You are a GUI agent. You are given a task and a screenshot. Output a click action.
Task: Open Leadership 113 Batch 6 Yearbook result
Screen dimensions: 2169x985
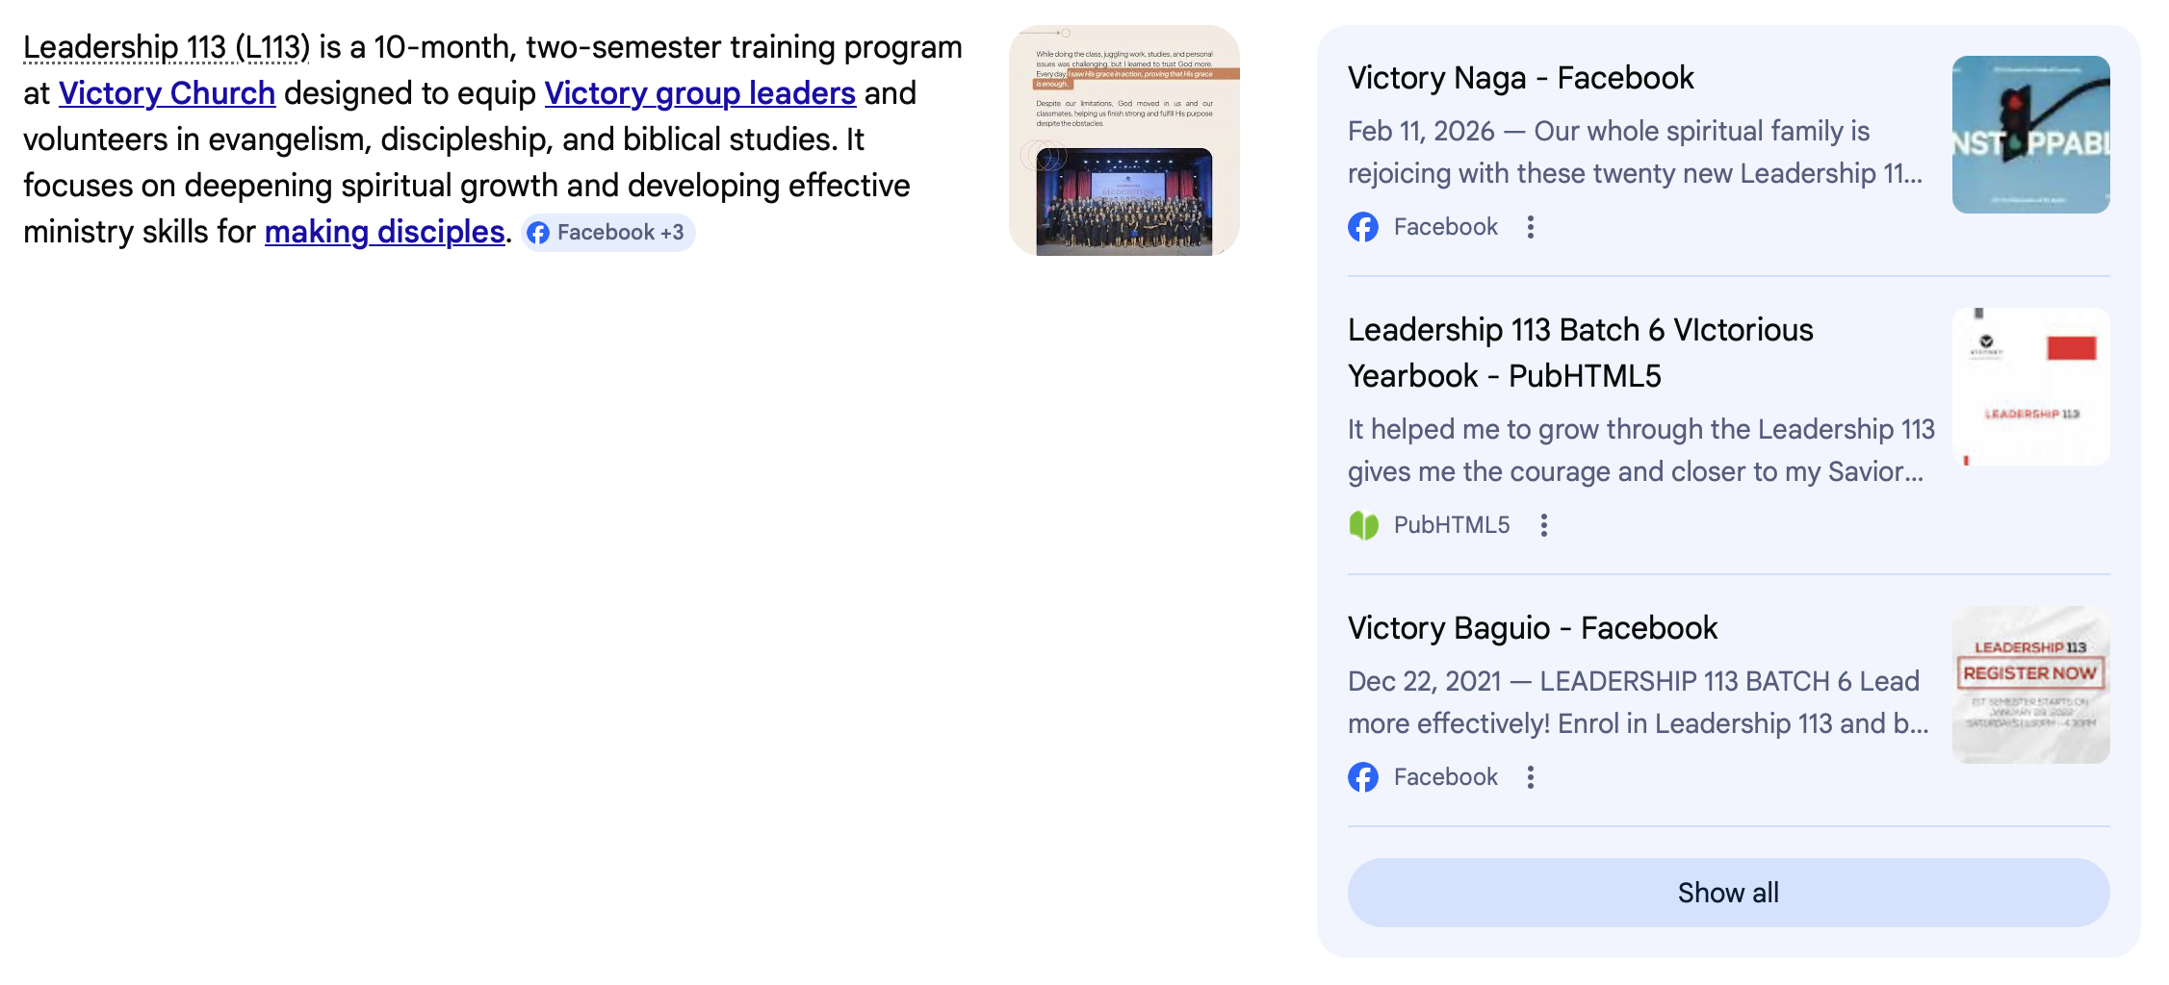click(x=1580, y=352)
